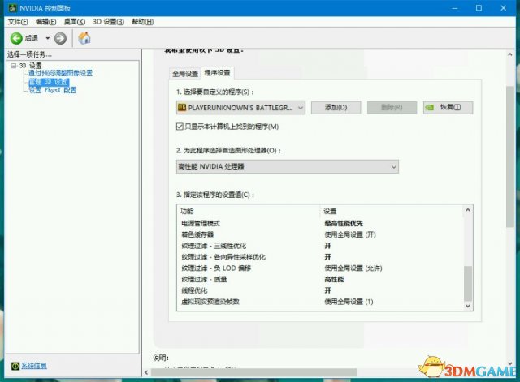Click the system information icon
This screenshot has width=520, height=382.
point(15,366)
